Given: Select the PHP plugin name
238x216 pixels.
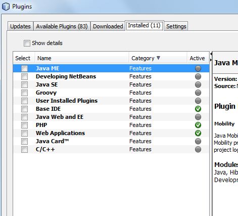Looking at the screenshot, I should pyautogui.click(x=41, y=125).
